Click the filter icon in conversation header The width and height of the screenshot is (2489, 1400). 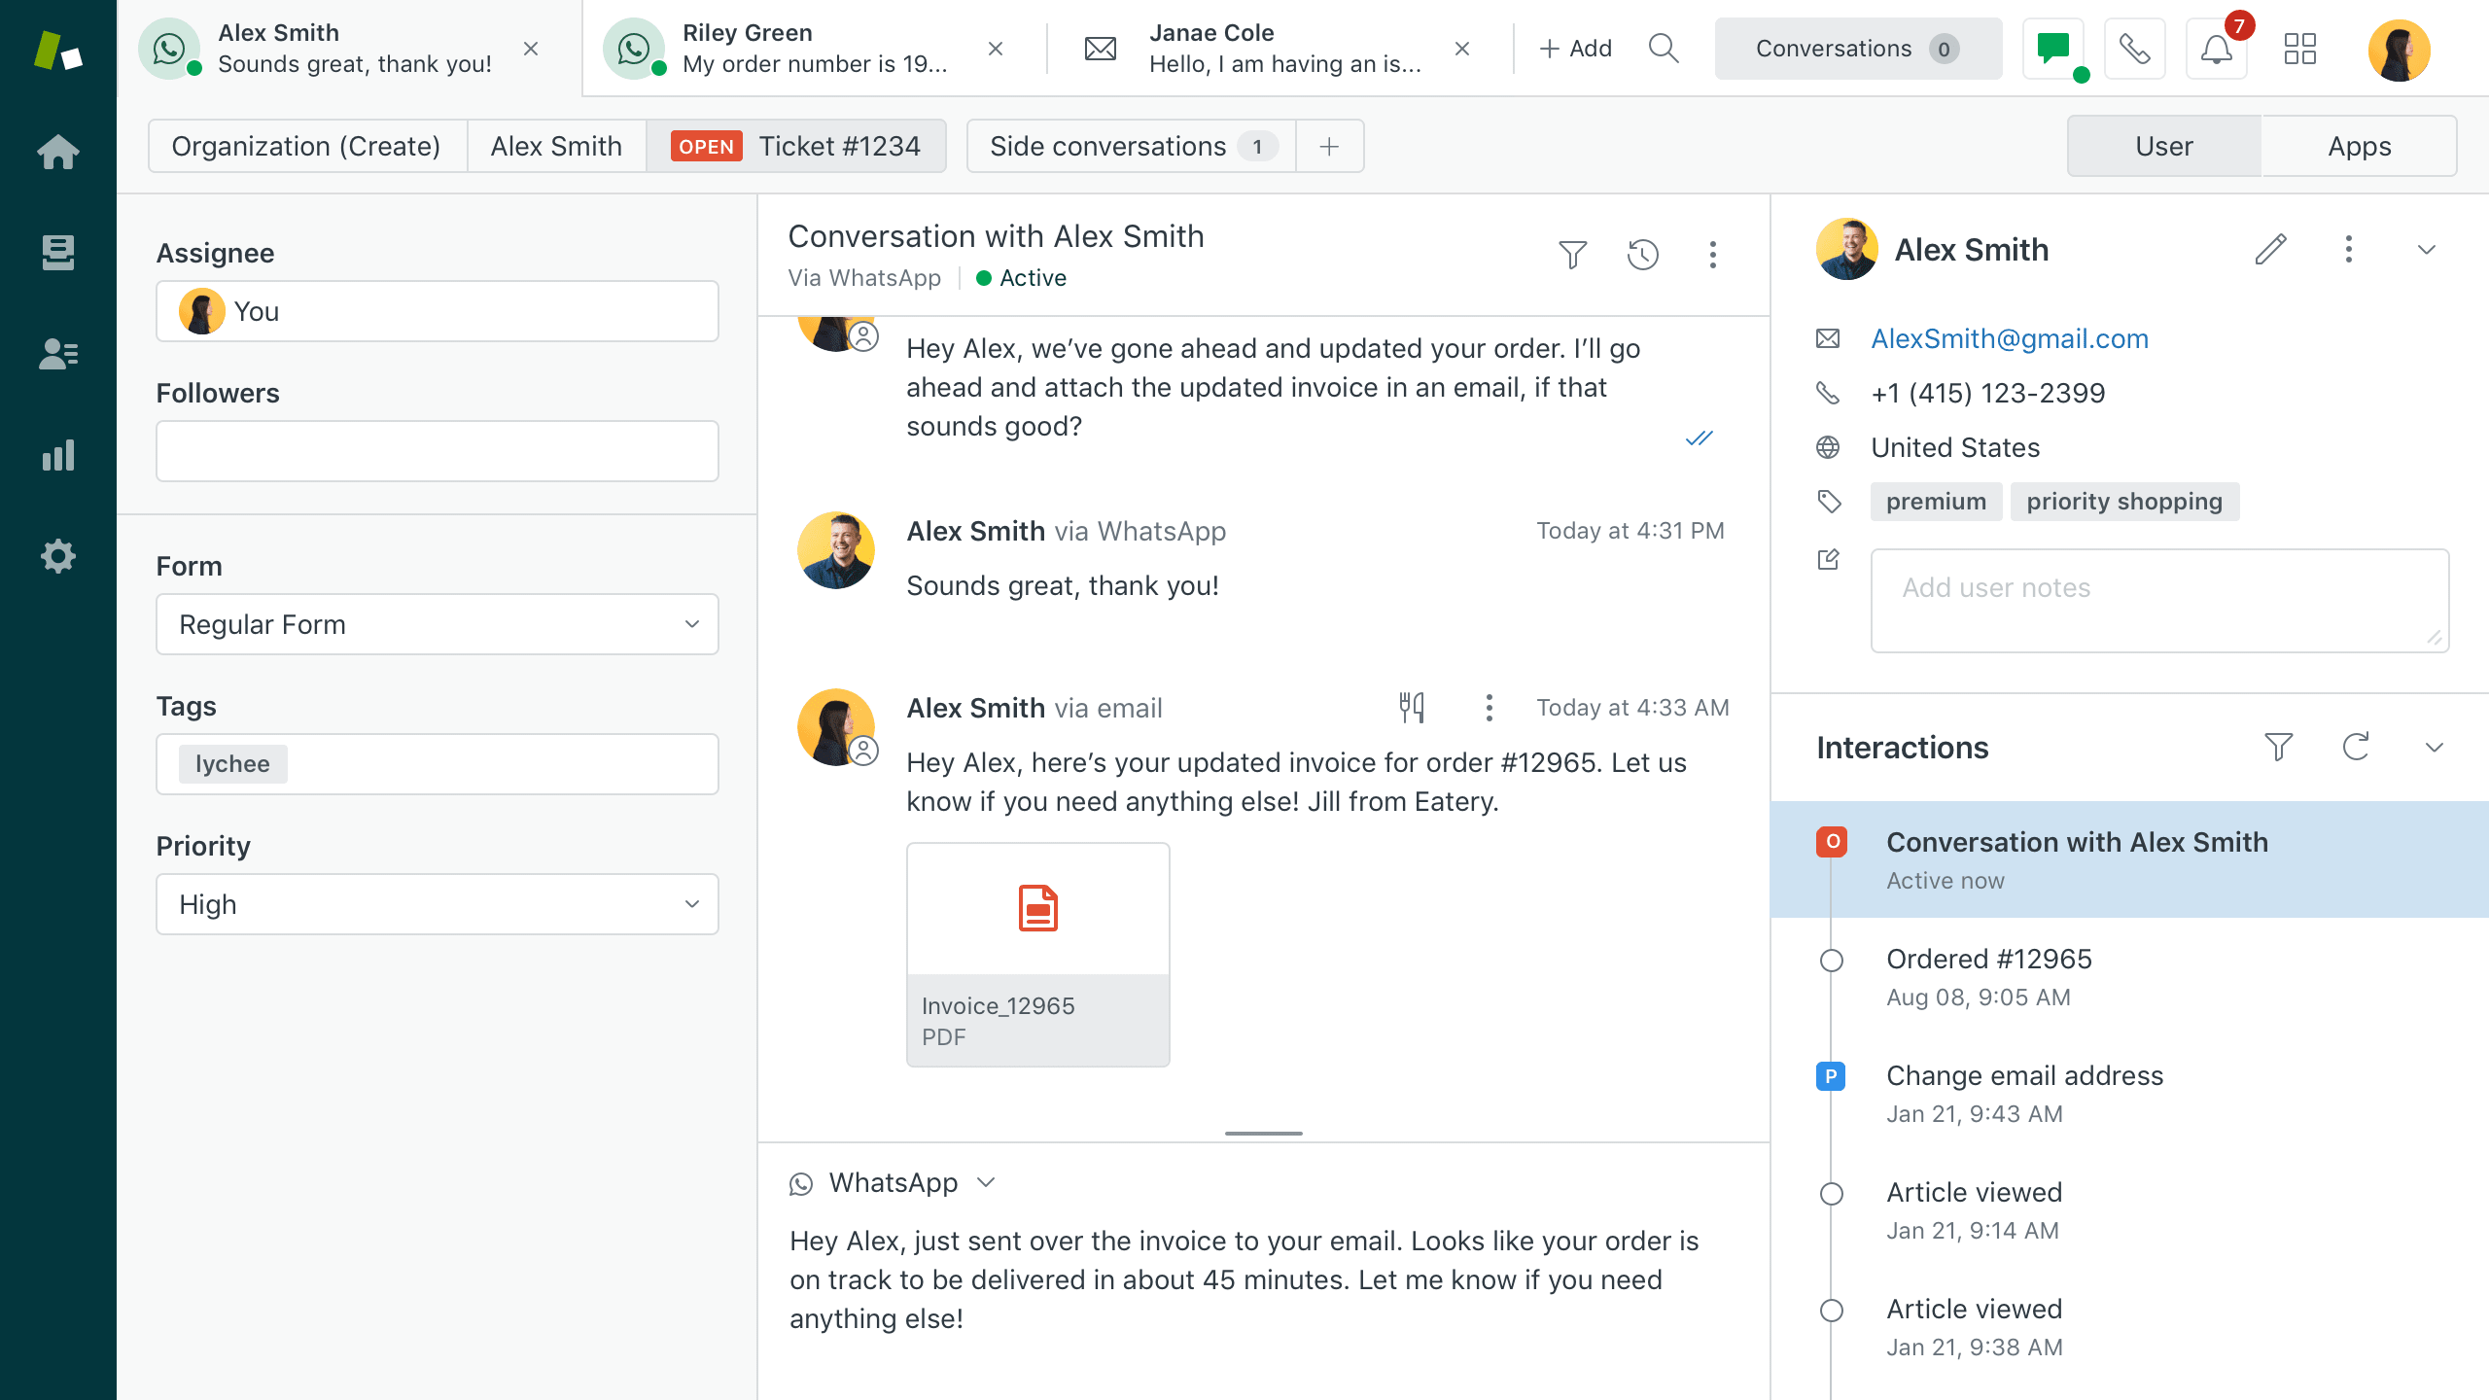pos(1573,255)
